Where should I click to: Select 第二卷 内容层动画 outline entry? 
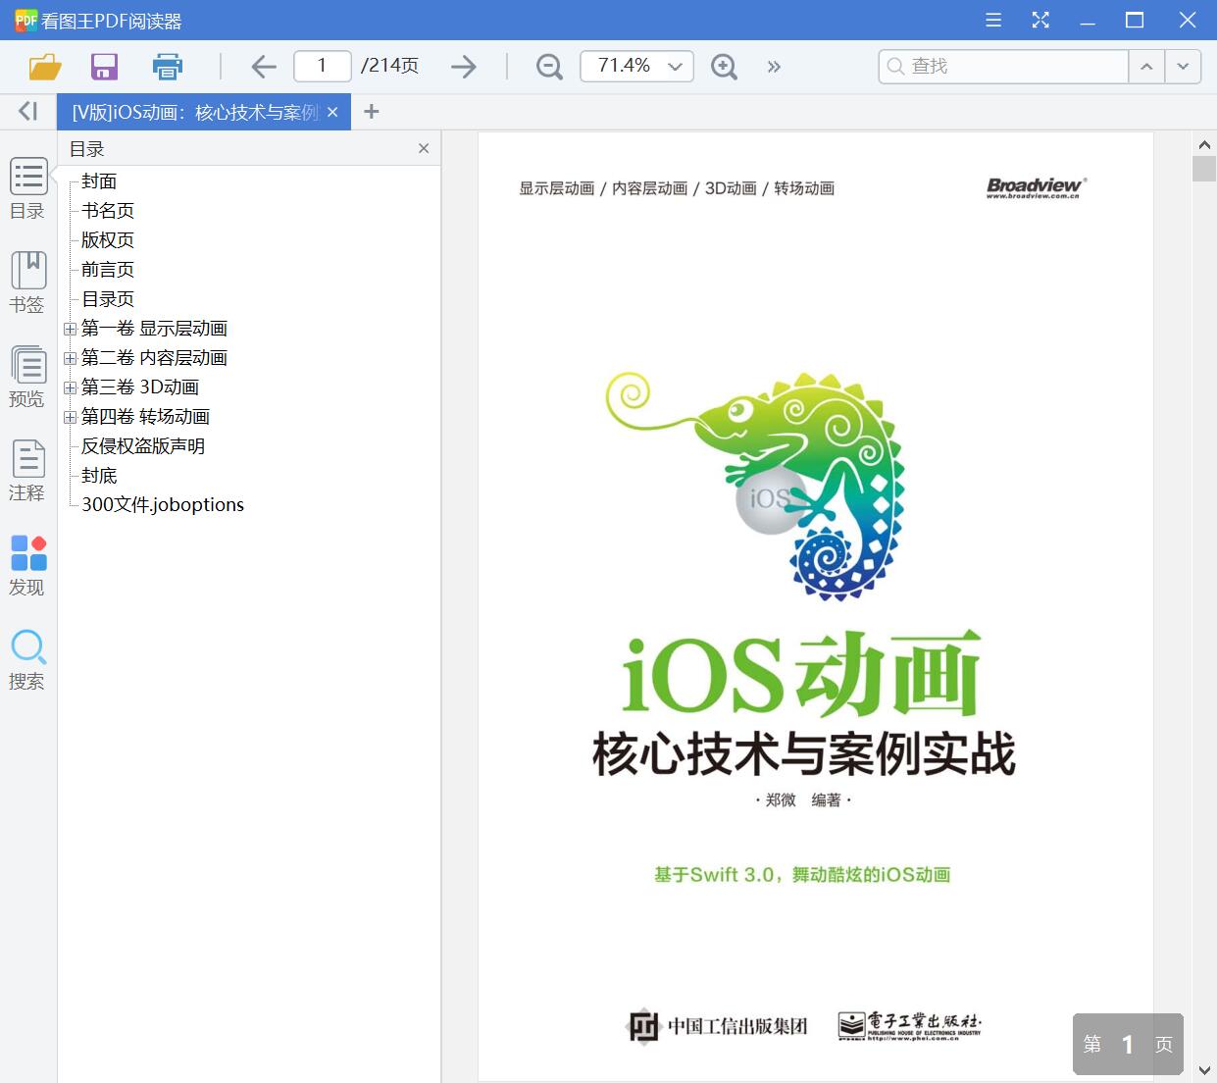tap(154, 357)
